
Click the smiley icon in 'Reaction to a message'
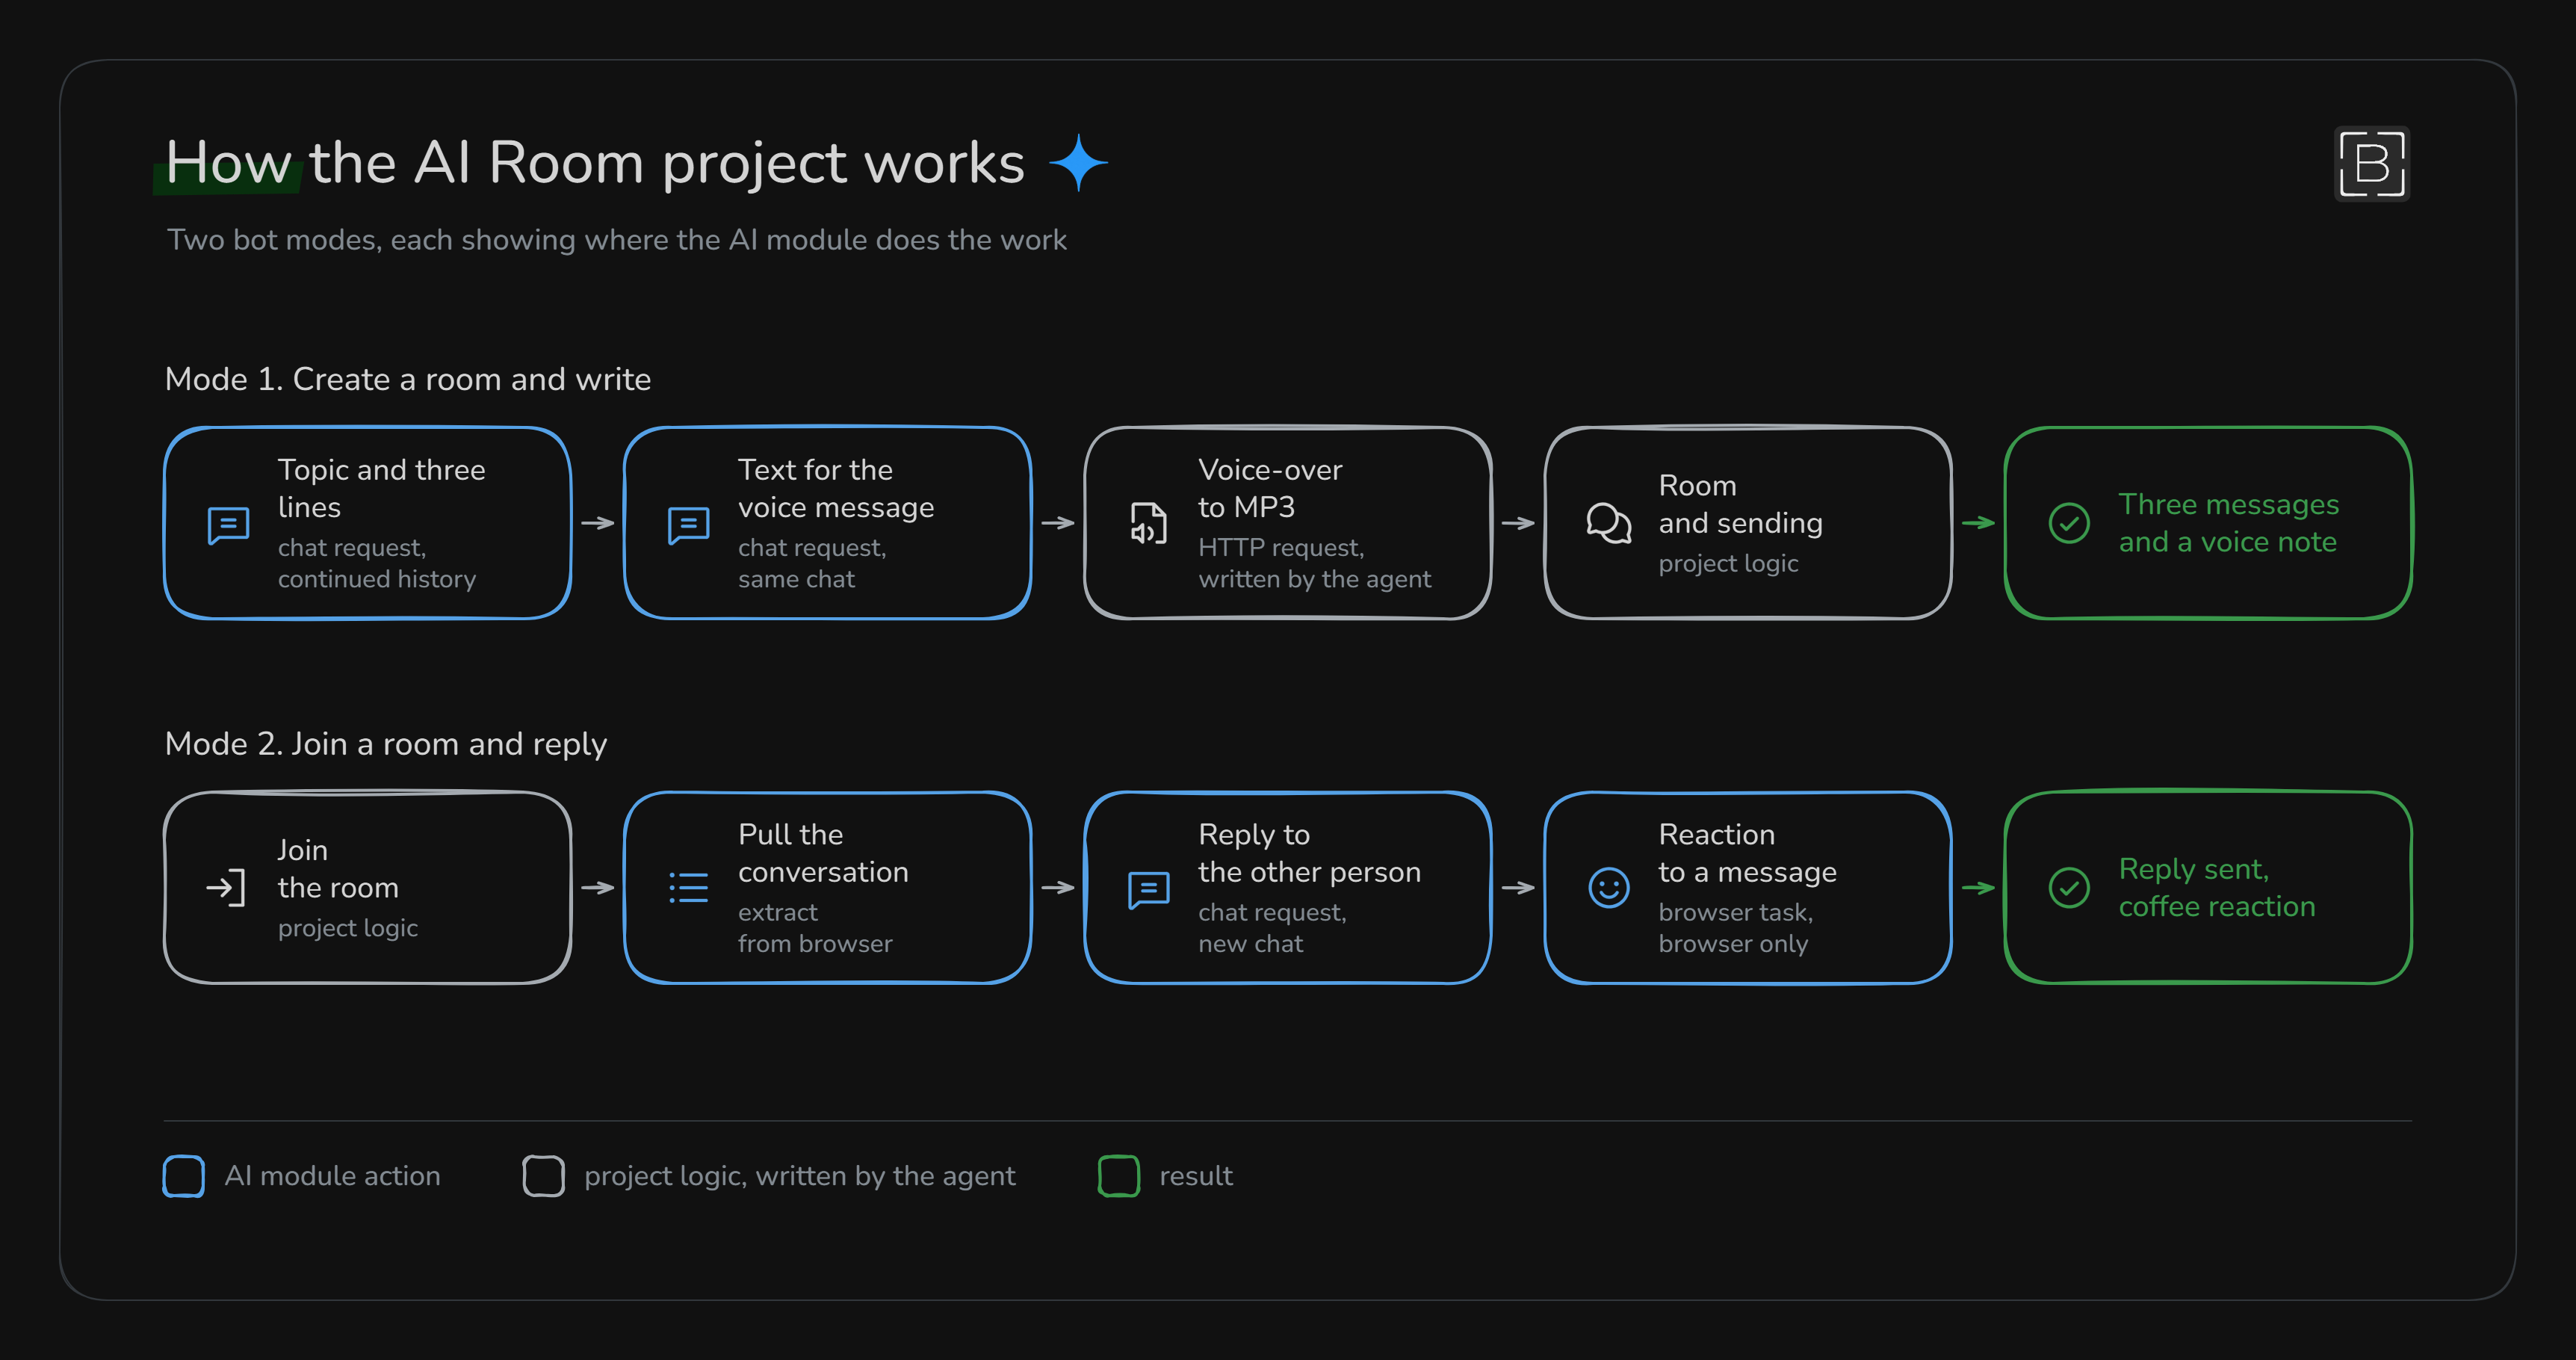(1608, 887)
